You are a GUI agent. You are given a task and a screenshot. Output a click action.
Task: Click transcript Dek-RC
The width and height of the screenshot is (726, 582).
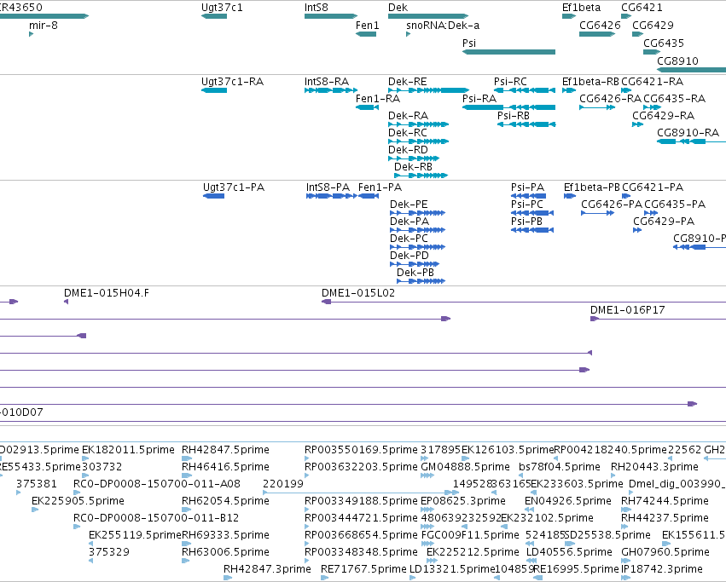click(x=408, y=133)
